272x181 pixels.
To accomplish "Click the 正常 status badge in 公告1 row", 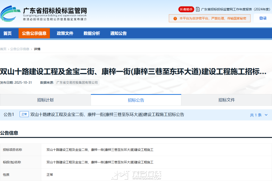I will pos(24,114).
